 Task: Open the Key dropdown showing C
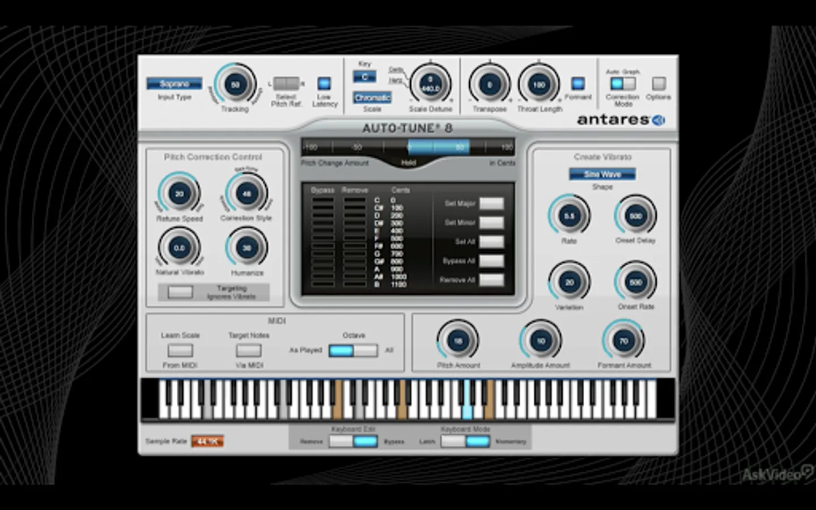pos(364,76)
